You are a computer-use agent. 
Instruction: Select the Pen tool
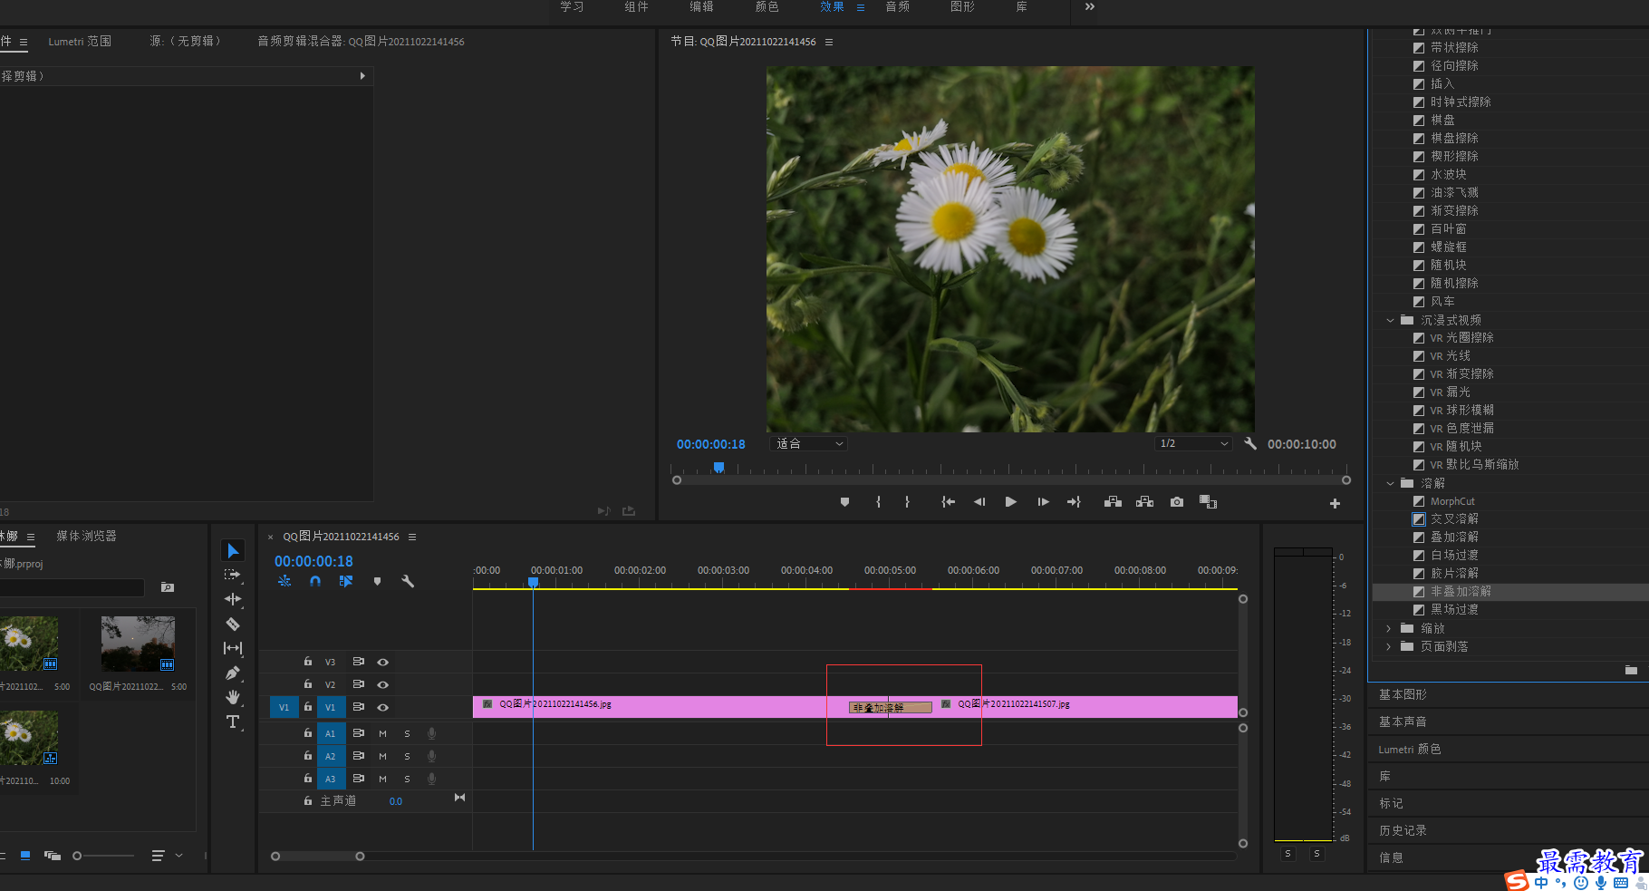(233, 673)
